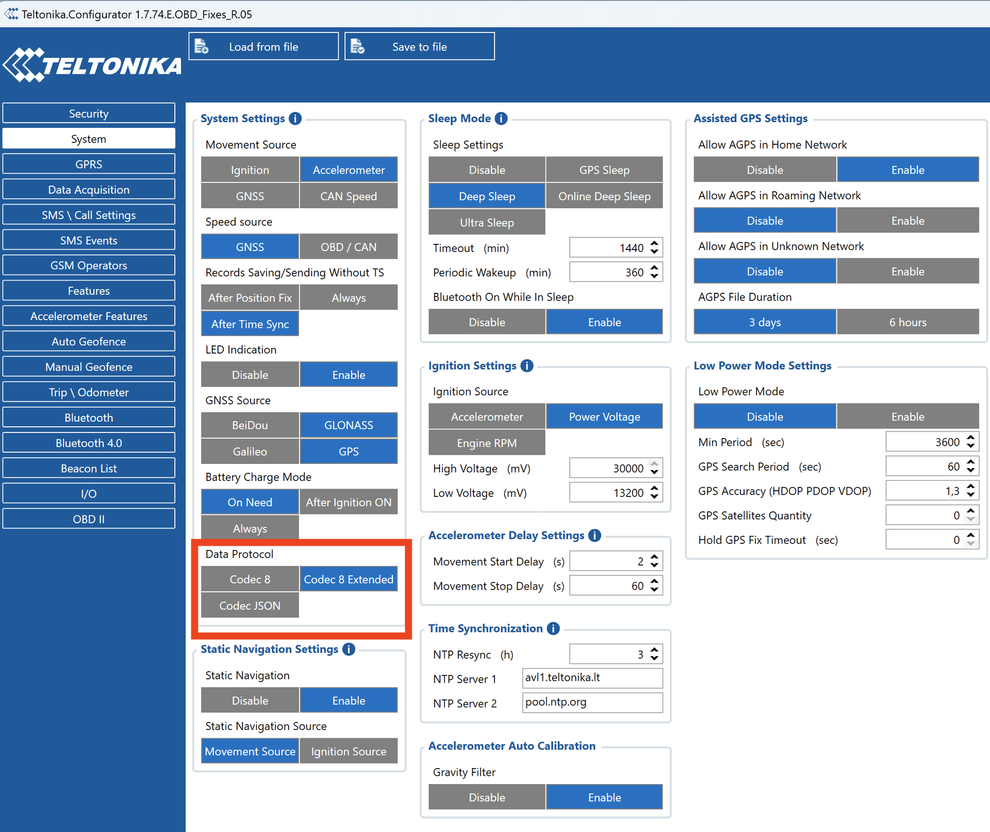Open Ignition Settings info icon
The image size is (990, 832).
pos(527,365)
